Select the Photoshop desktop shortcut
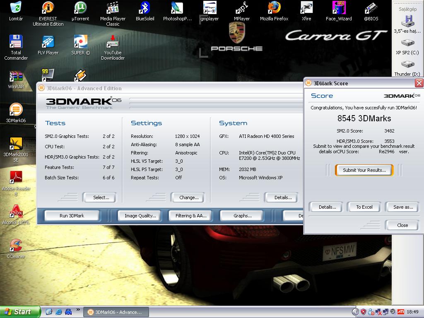This screenshot has height=318, width=424. coord(177,11)
